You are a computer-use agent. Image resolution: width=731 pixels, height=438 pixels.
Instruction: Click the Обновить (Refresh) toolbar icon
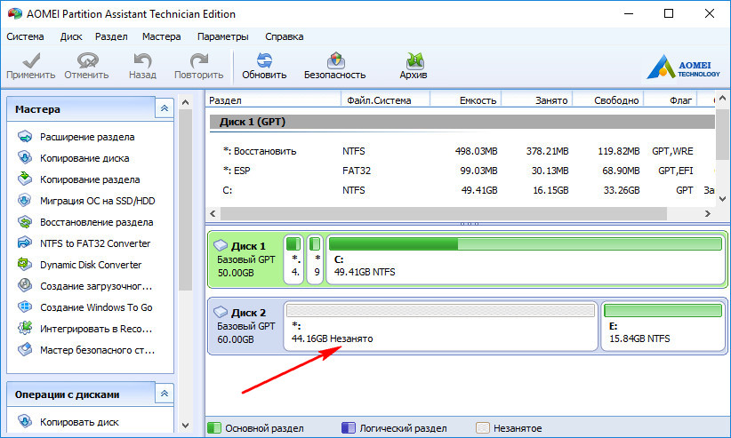click(x=264, y=61)
